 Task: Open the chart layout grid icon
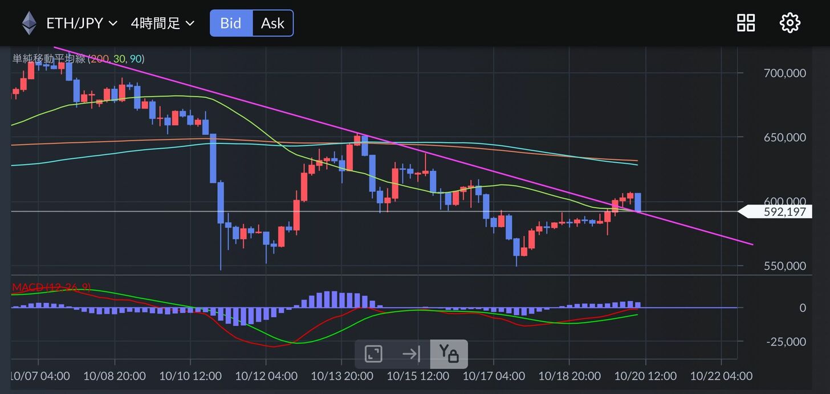point(746,23)
